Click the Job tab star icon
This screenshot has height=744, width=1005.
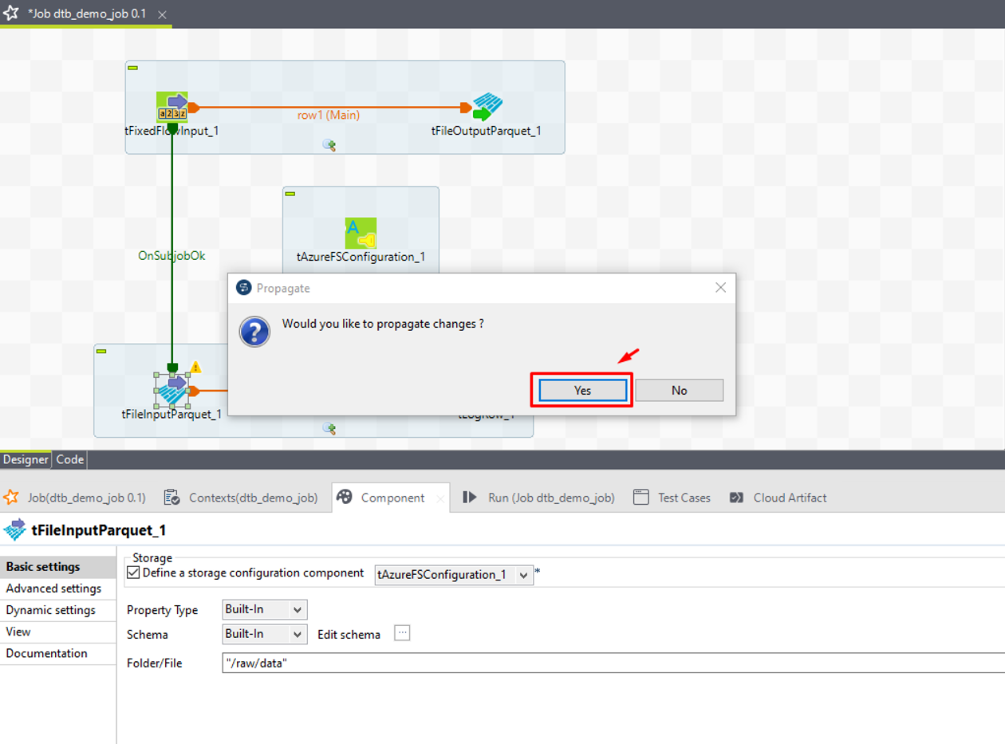pos(10,498)
